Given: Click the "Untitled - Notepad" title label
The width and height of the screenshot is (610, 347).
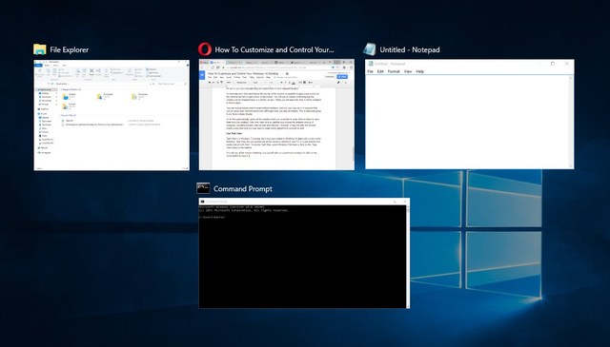Looking at the screenshot, I should tap(410, 49).
